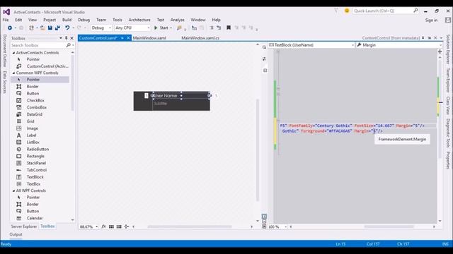Switch to the MainWindow.xaml.cs tab
Screen dimensions: 453x254
click(200, 38)
